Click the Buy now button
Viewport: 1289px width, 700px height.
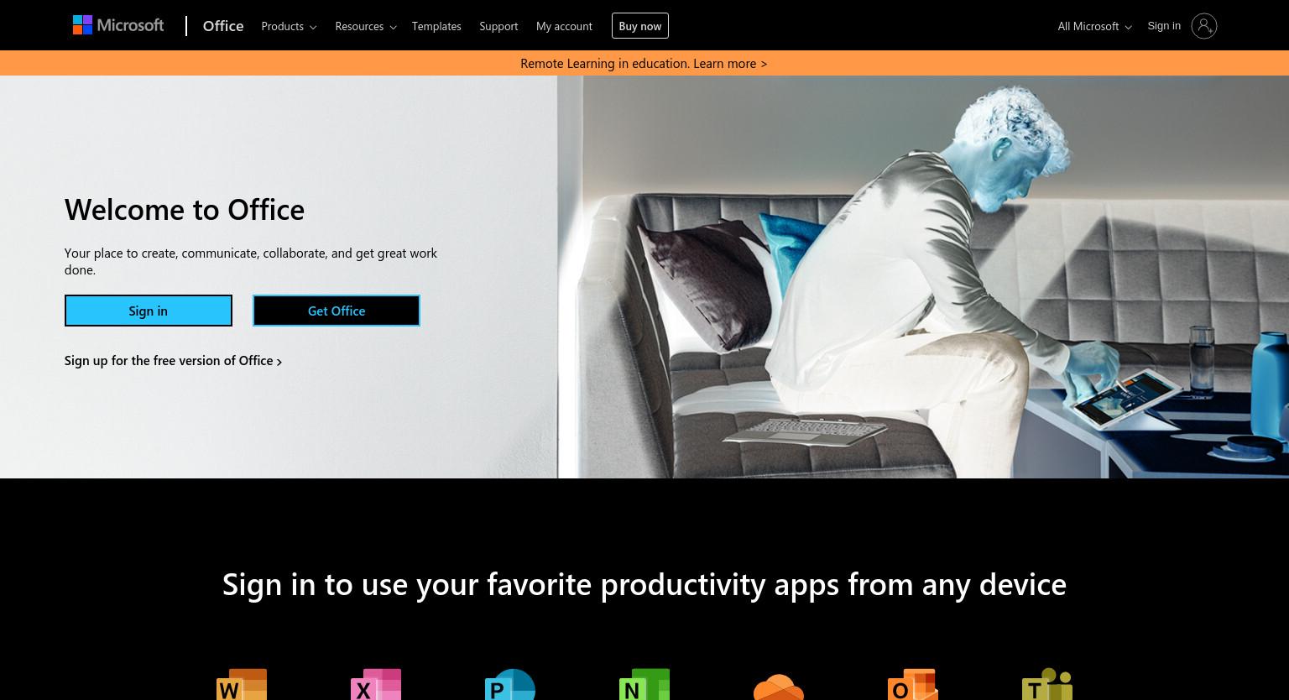tap(640, 26)
